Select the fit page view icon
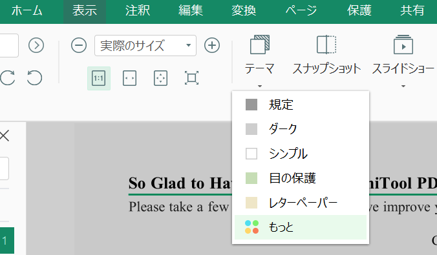Screen dimensions: 437x255 point(161,78)
